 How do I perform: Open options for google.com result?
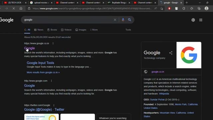[51, 81]
